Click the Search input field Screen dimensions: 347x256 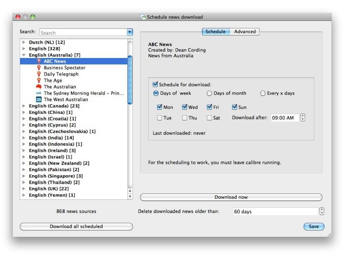coord(83,32)
